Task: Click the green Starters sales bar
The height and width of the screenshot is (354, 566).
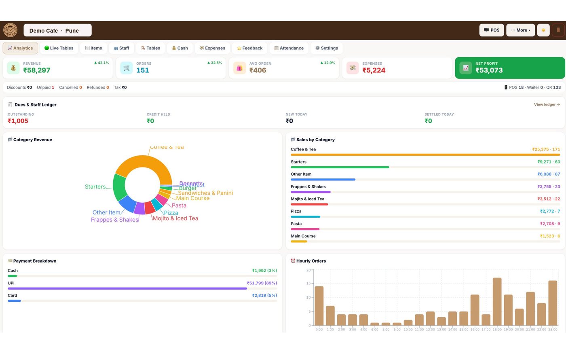Action: [x=340, y=167]
